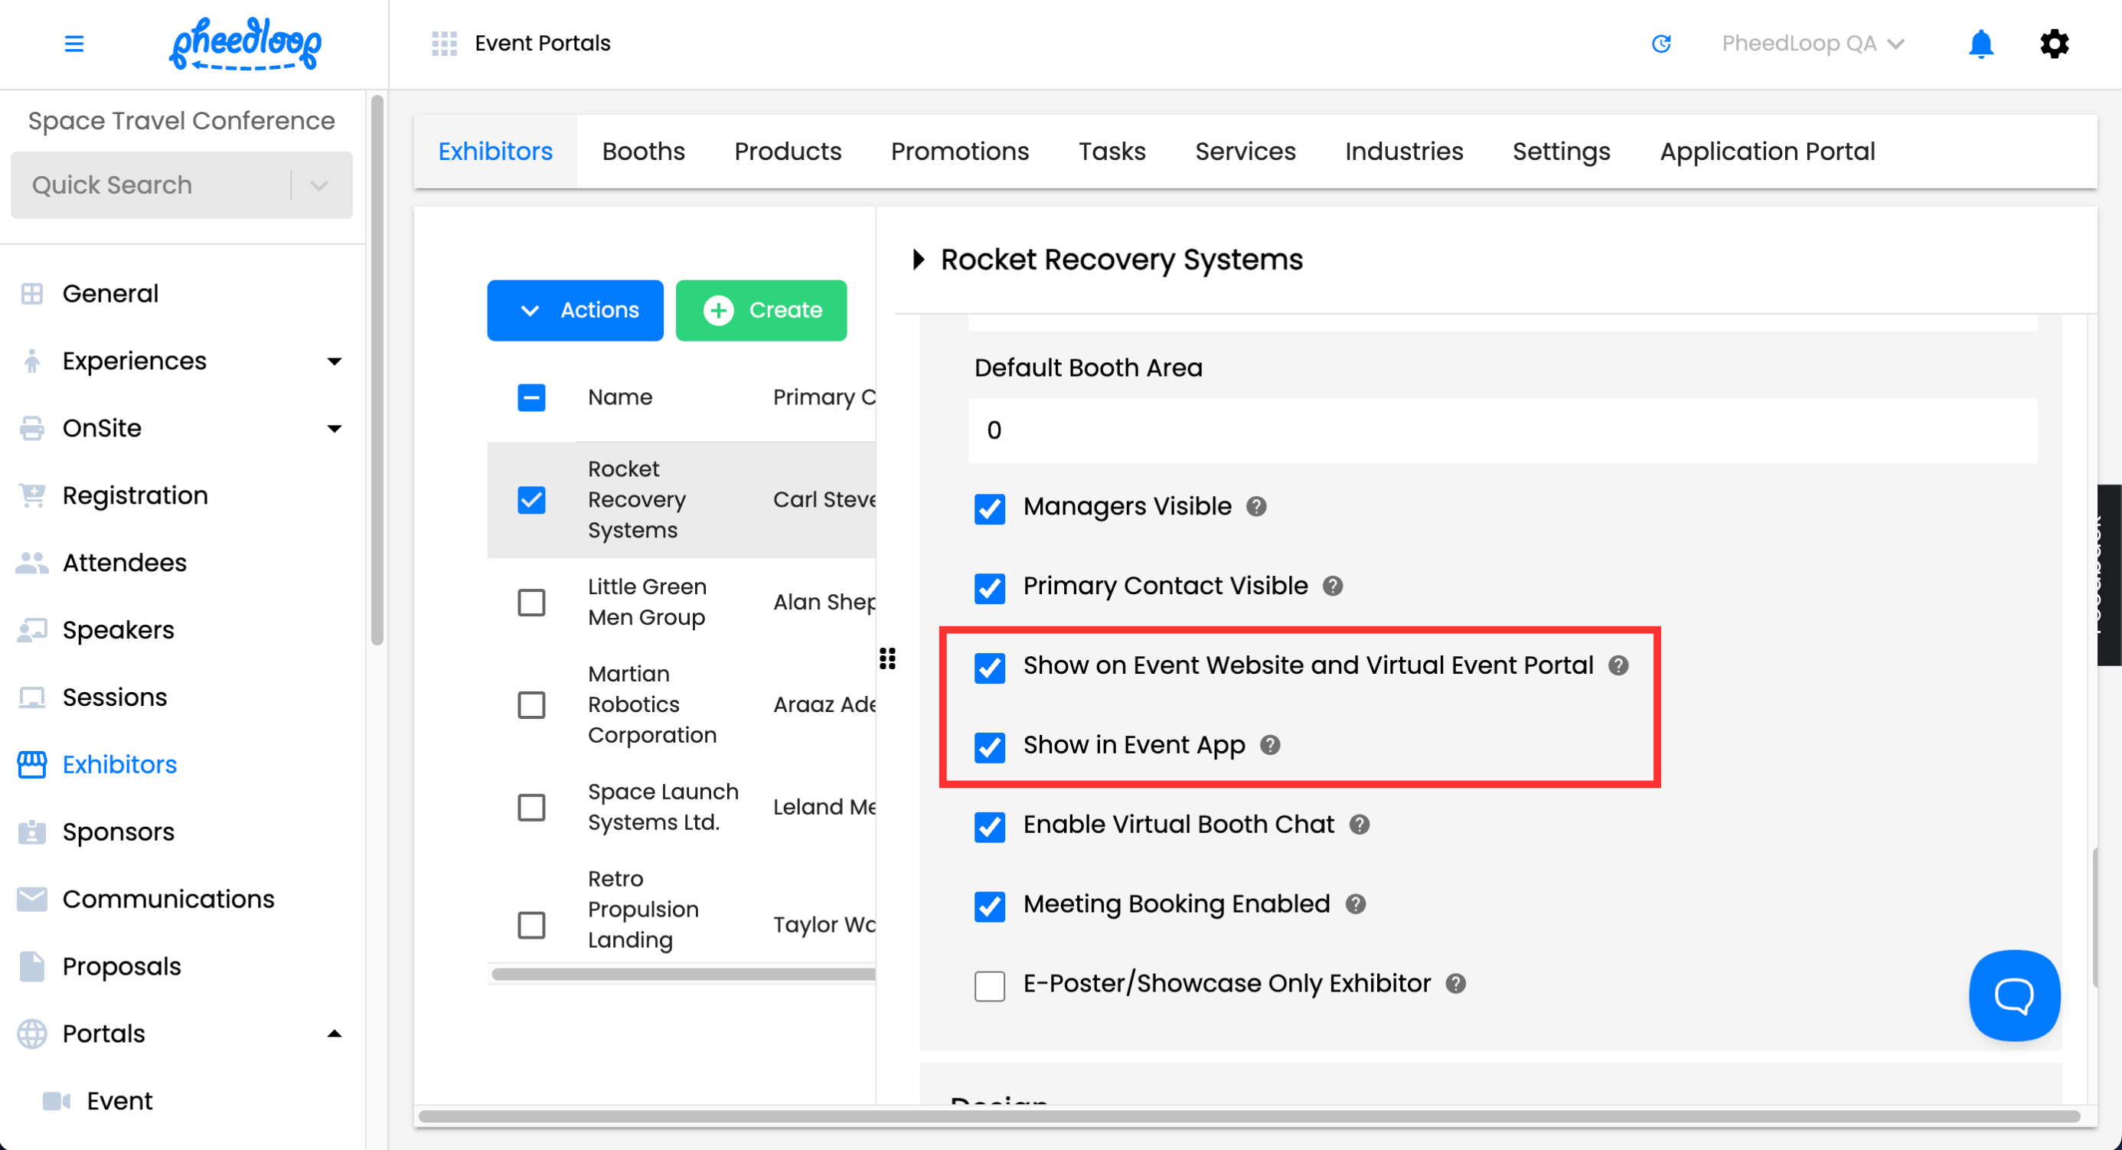This screenshot has width=2122, height=1150.
Task: Click the Speakers sidebar icon
Action: click(32, 631)
